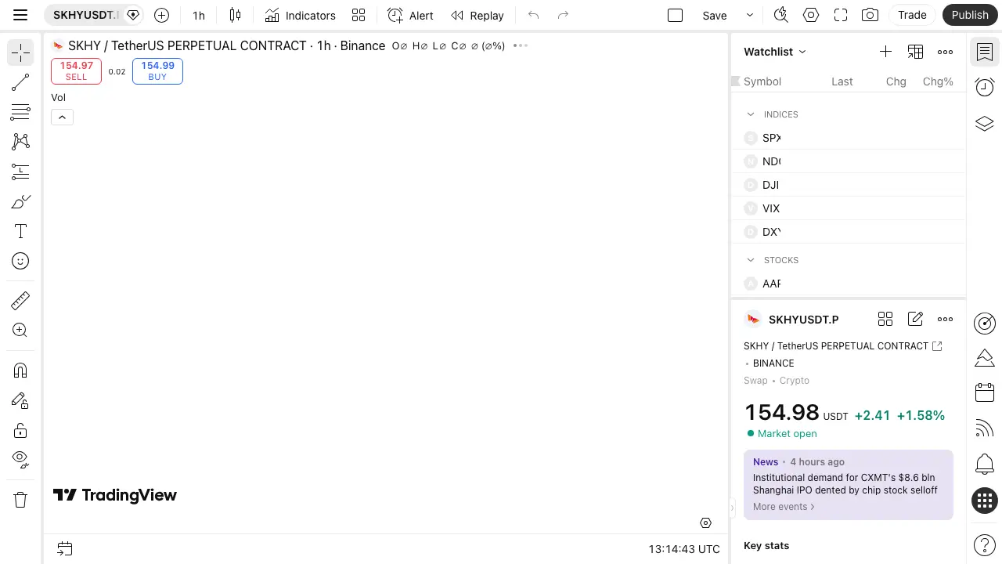1002x564 pixels.
Task: Open the go-to-date calendar icon
Action: (65, 548)
